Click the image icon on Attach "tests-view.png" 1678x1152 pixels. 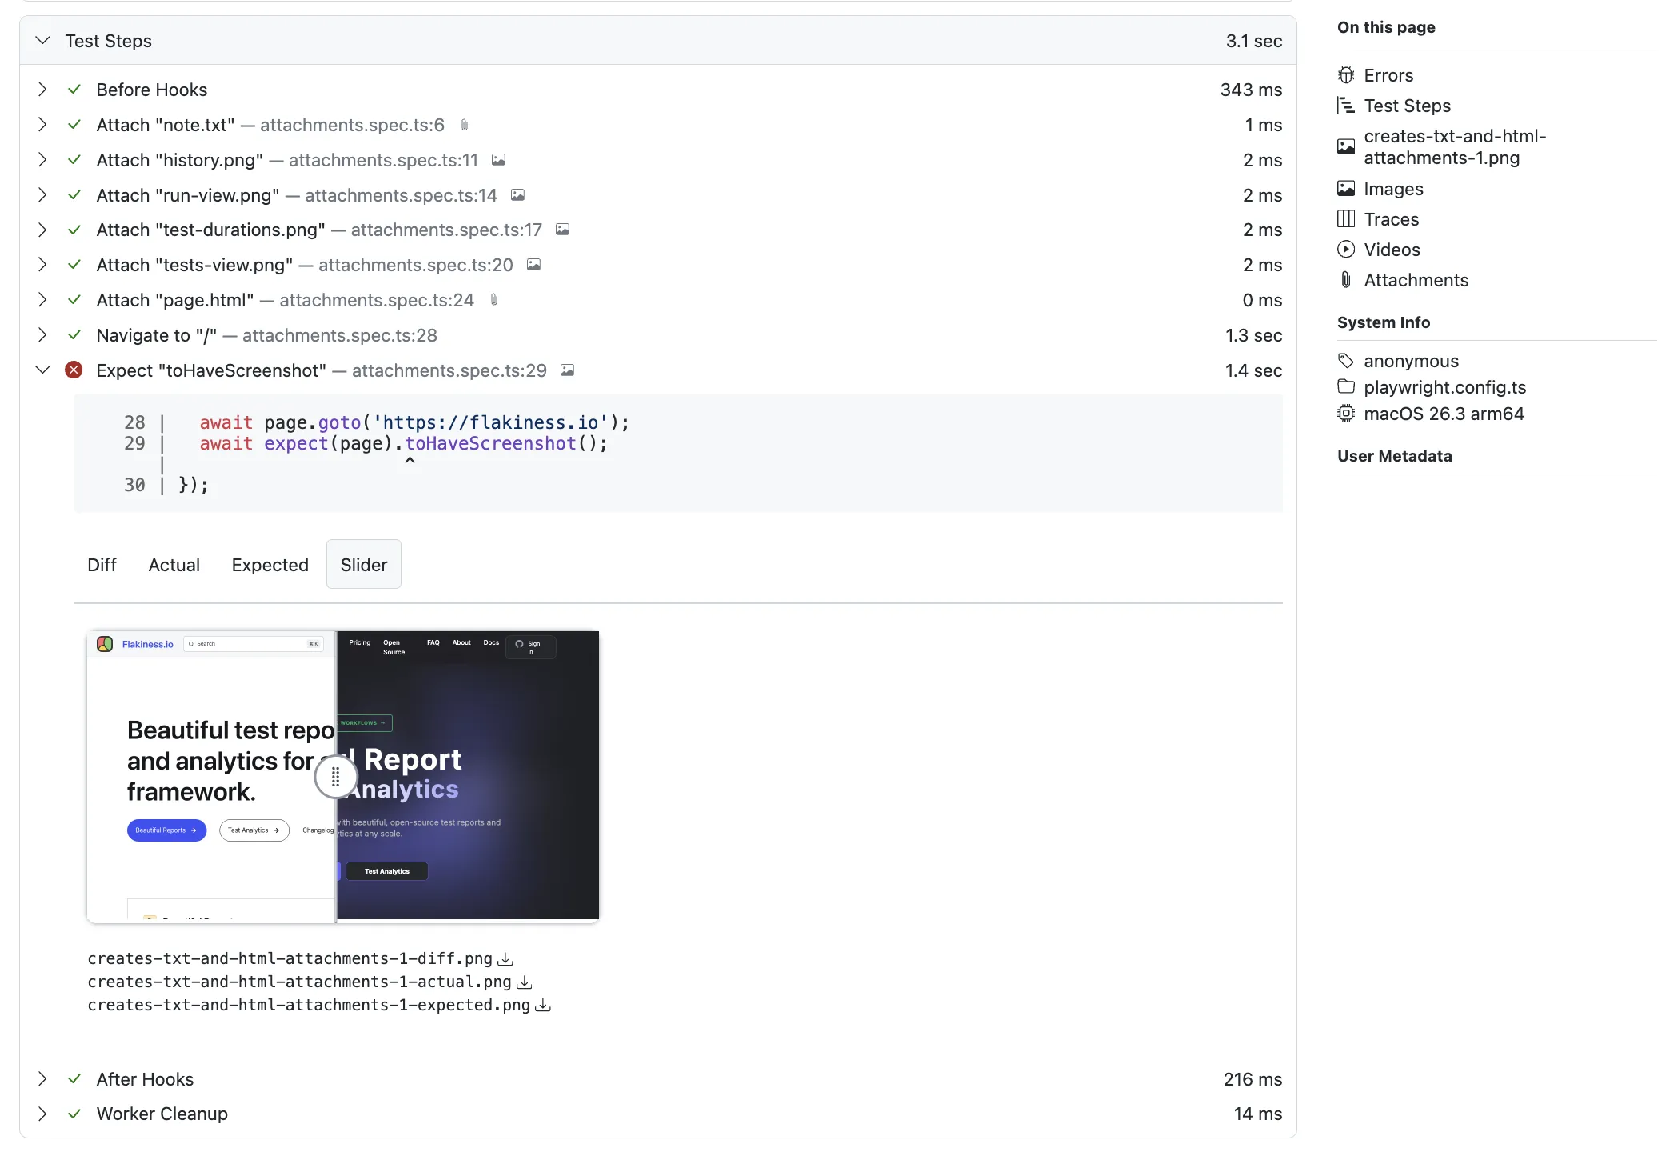[x=533, y=265]
